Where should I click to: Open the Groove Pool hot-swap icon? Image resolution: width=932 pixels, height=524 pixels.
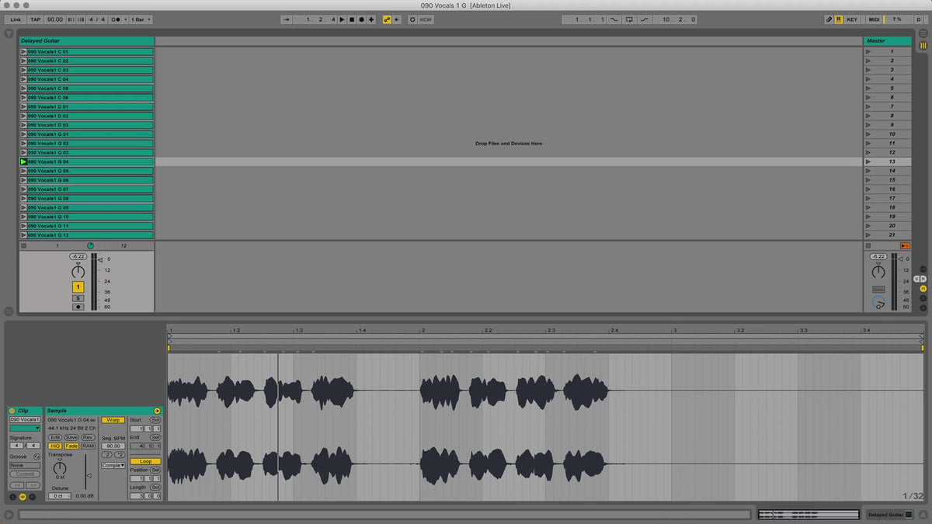[37, 456]
